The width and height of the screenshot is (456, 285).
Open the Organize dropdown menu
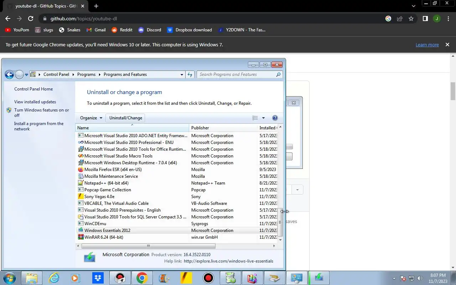[91, 118]
